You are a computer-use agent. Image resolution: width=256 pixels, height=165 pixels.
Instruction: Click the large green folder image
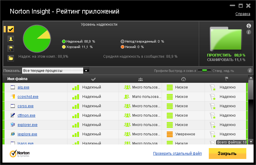tap(226, 39)
